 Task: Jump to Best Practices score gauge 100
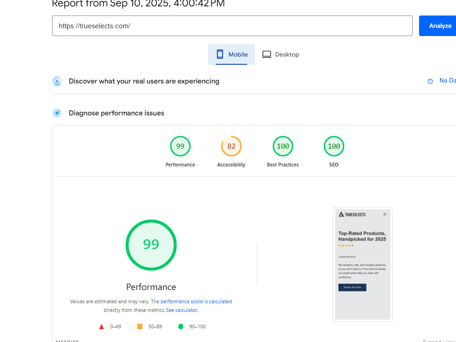coord(283,146)
